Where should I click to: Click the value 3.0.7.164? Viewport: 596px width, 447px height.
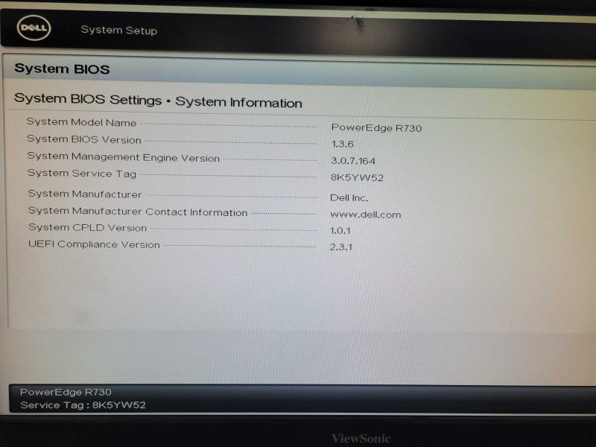352,161
